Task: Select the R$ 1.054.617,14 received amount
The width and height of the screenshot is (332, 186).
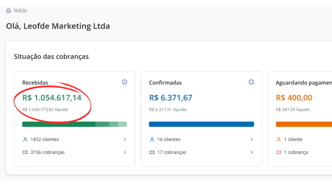Action: pyautogui.click(x=52, y=98)
